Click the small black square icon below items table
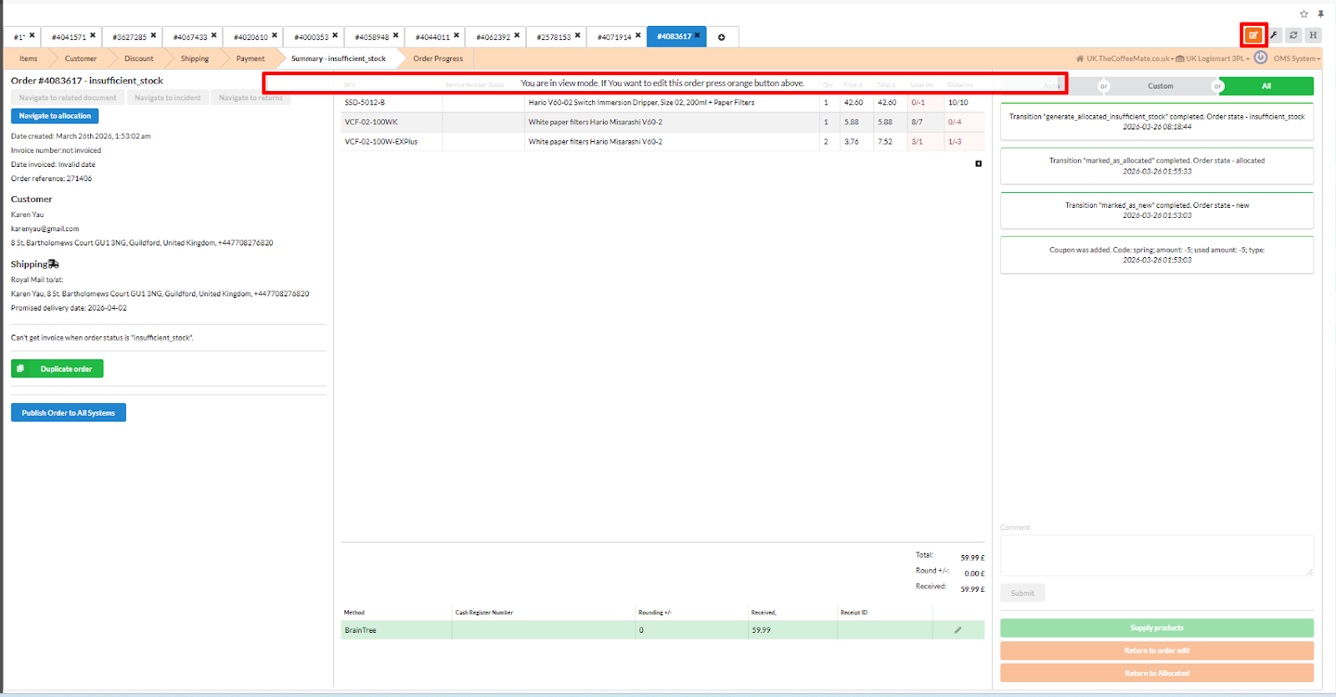Viewport: 1336px width, 697px height. pyautogui.click(x=979, y=164)
